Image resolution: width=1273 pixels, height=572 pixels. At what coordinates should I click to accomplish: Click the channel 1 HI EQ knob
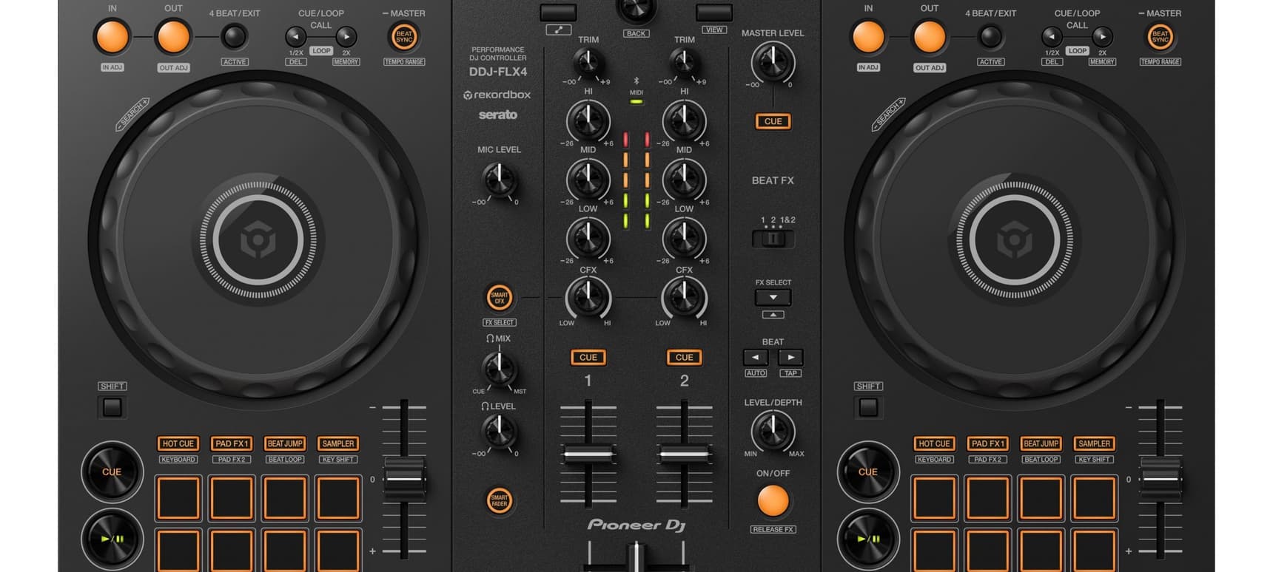coord(588,121)
